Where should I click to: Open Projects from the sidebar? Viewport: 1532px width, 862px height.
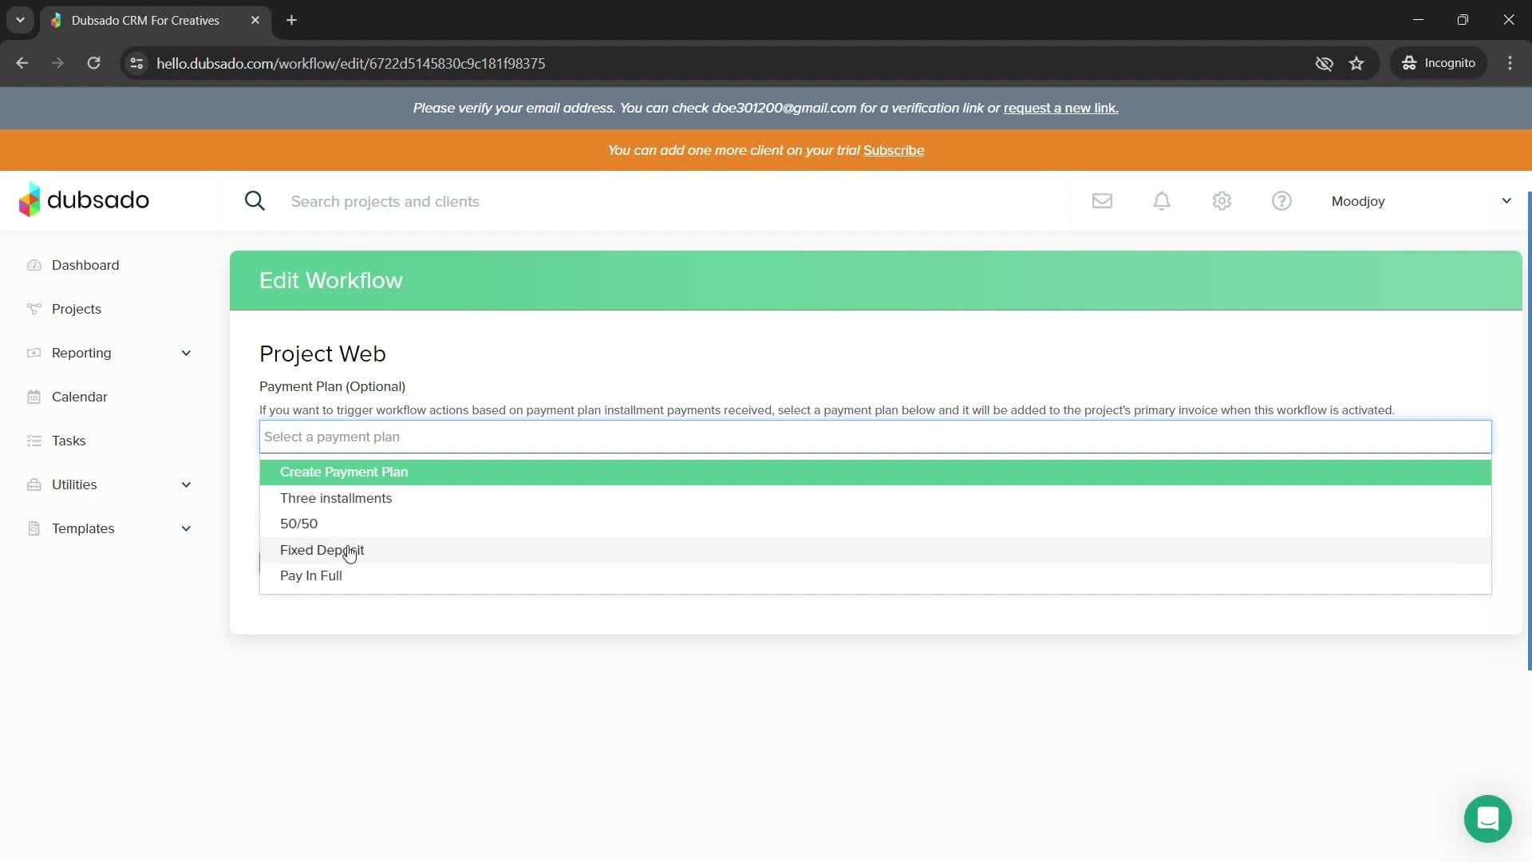point(77,309)
